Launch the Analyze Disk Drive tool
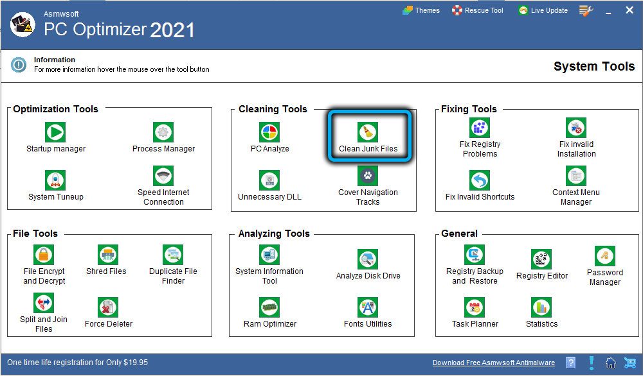Viewport: 643px width, 376px height. [x=368, y=259]
